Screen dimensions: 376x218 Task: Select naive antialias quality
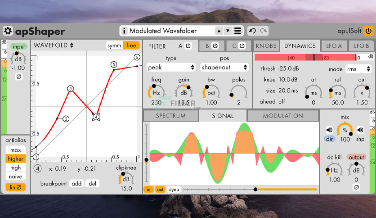coord(16,177)
